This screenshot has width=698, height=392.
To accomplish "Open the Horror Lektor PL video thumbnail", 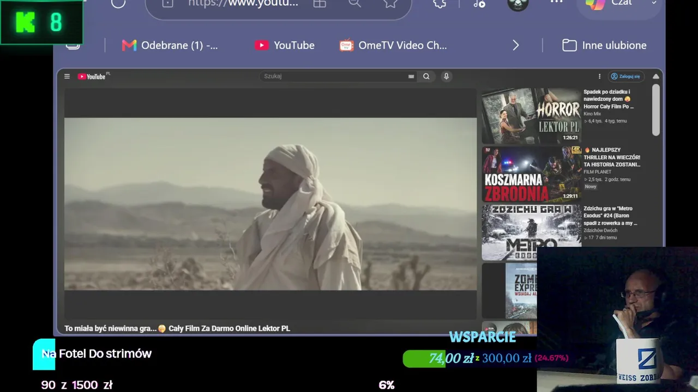I will click(532, 115).
